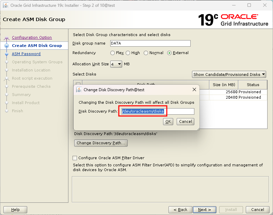Click the ASM Password step marker icon
Viewport: 273px width, 215px height.
pos(6,54)
